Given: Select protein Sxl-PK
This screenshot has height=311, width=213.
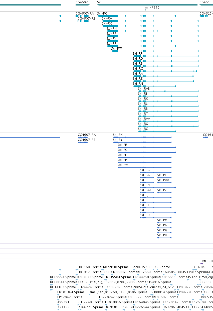Looking at the screenshot, I should click(162, 225).
